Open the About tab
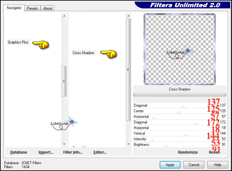The width and height of the screenshot is (232, 171). [47, 8]
